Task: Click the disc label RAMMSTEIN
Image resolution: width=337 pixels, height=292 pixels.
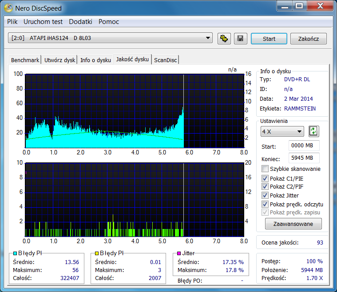Action: click(300, 109)
